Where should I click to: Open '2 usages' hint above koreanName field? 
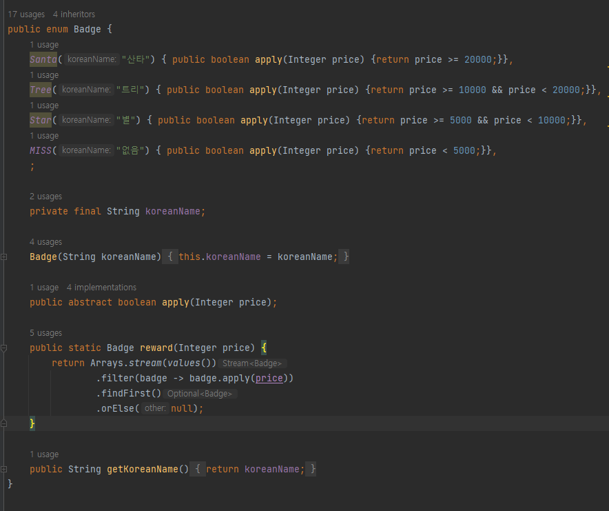(46, 197)
